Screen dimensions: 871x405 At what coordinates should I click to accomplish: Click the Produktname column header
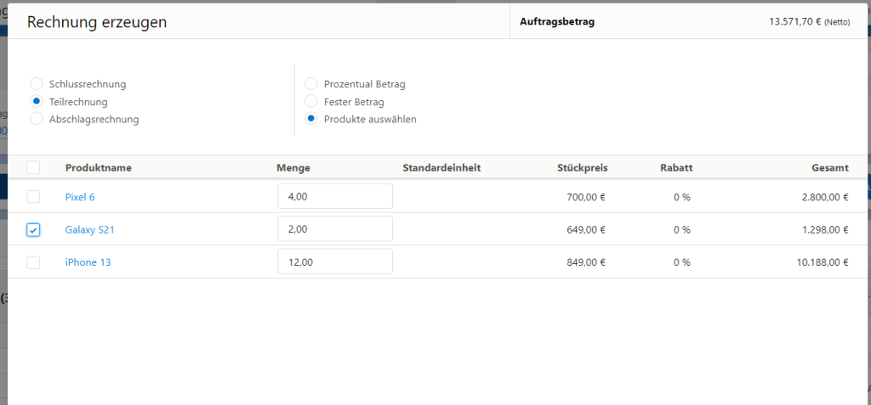pyautogui.click(x=98, y=168)
